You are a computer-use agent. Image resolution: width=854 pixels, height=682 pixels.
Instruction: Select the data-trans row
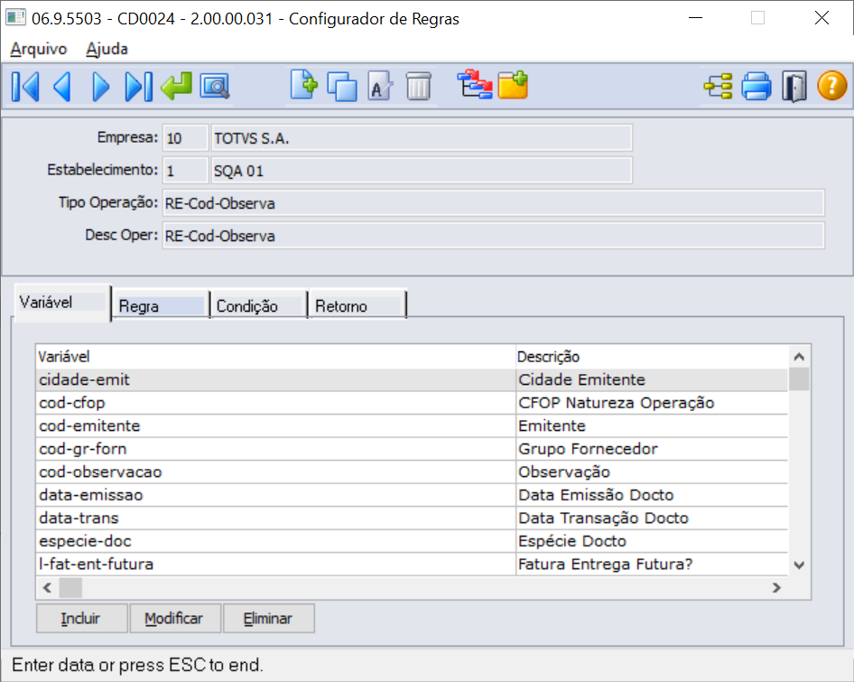pos(413,518)
